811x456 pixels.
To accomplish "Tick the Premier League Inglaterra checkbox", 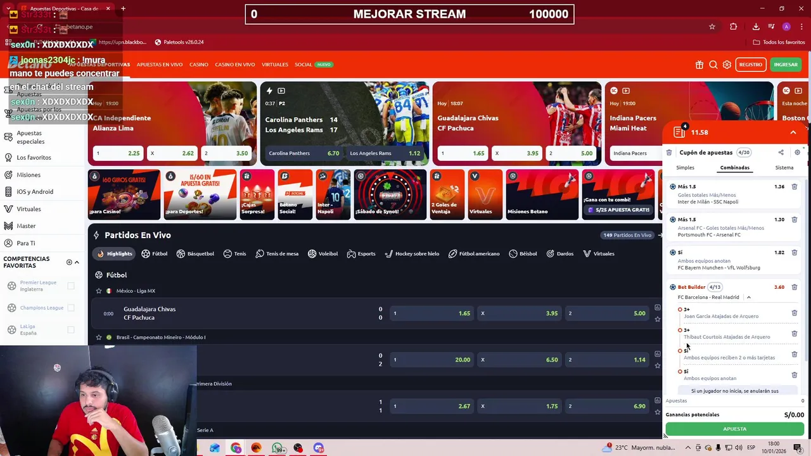I will (71, 286).
